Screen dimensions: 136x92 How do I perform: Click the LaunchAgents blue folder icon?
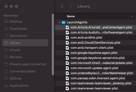click(x=64, y=22)
